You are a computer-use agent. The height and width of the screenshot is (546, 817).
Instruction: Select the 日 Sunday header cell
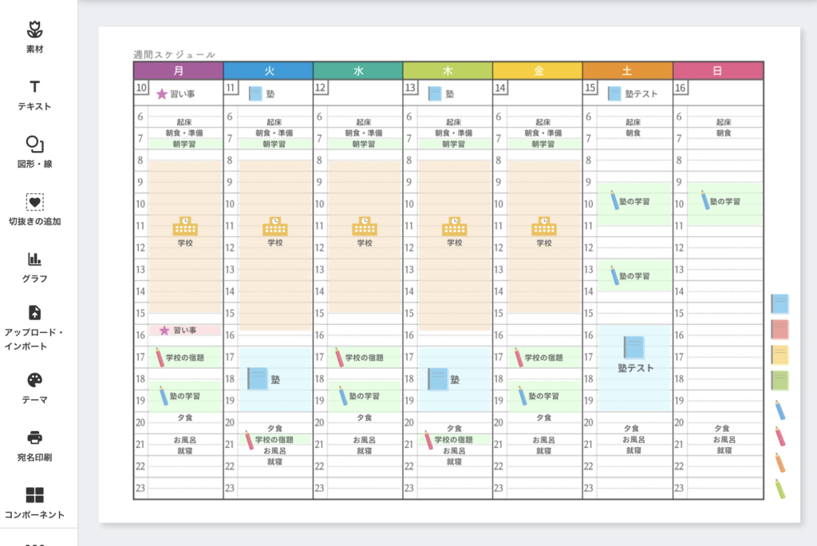point(718,70)
